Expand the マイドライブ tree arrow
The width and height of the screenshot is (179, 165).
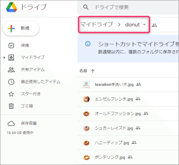(4, 58)
